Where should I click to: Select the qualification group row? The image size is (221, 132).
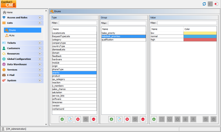tap(124, 40)
